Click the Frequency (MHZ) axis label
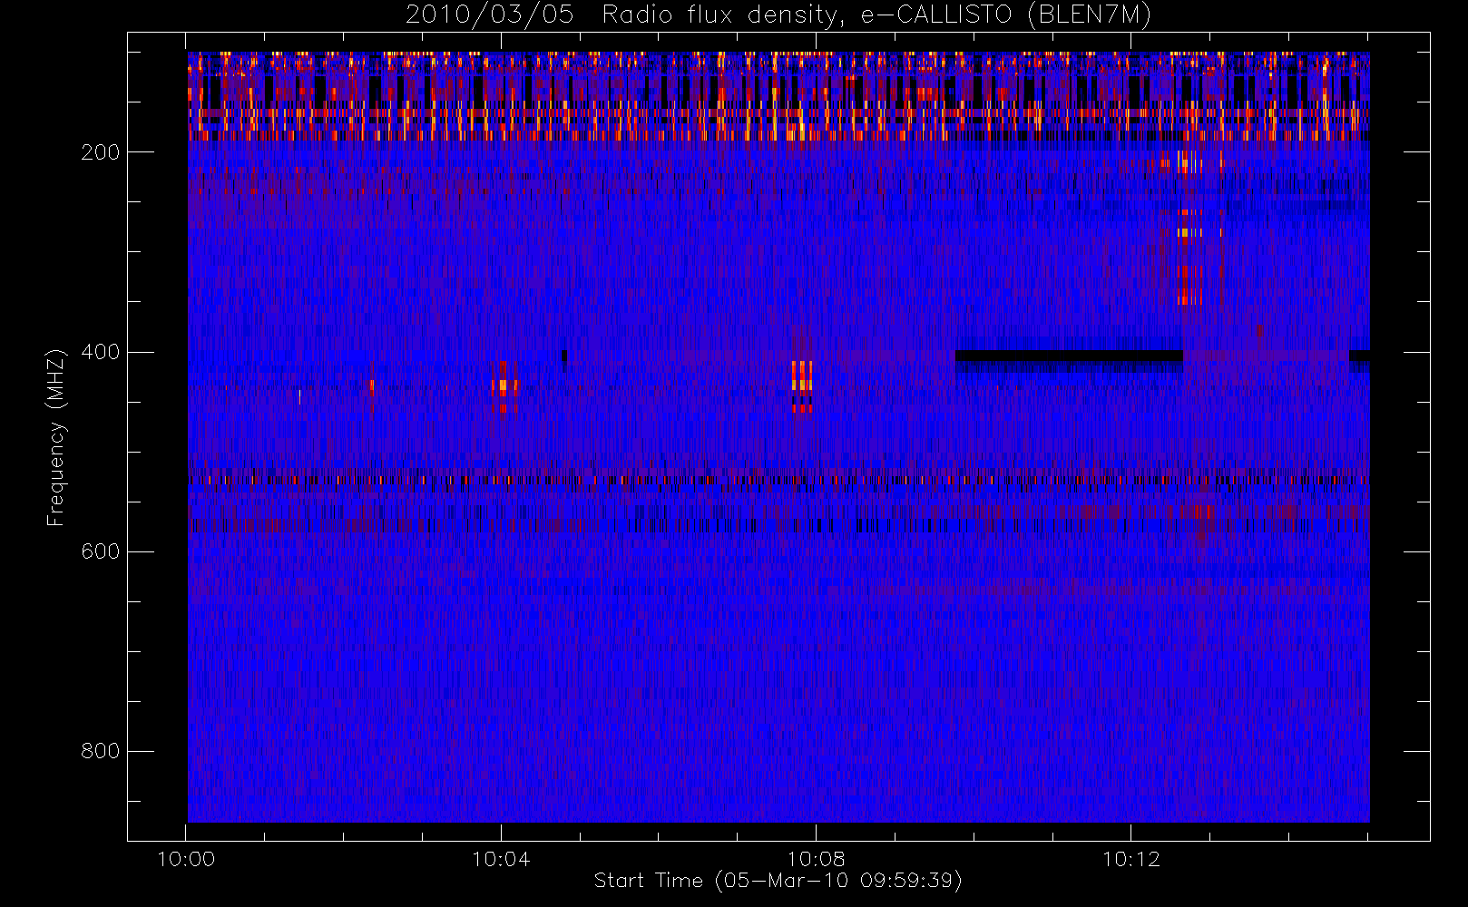The image size is (1468, 907). [x=56, y=437]
